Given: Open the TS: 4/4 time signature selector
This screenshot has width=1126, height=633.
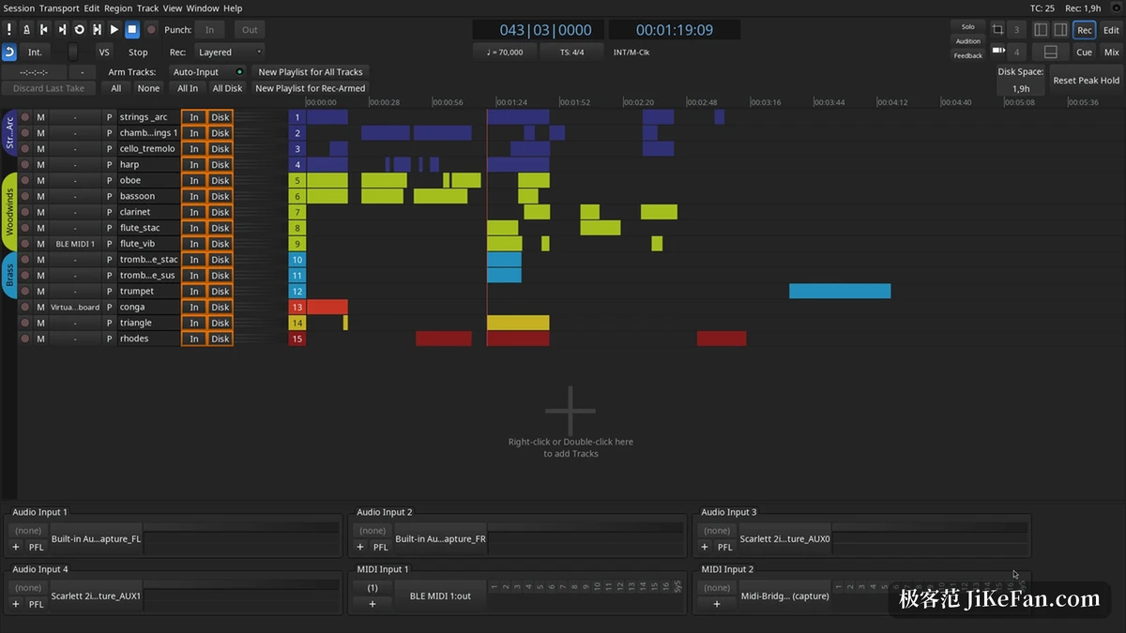Looking at the screenshot, I should click(571, 53).
